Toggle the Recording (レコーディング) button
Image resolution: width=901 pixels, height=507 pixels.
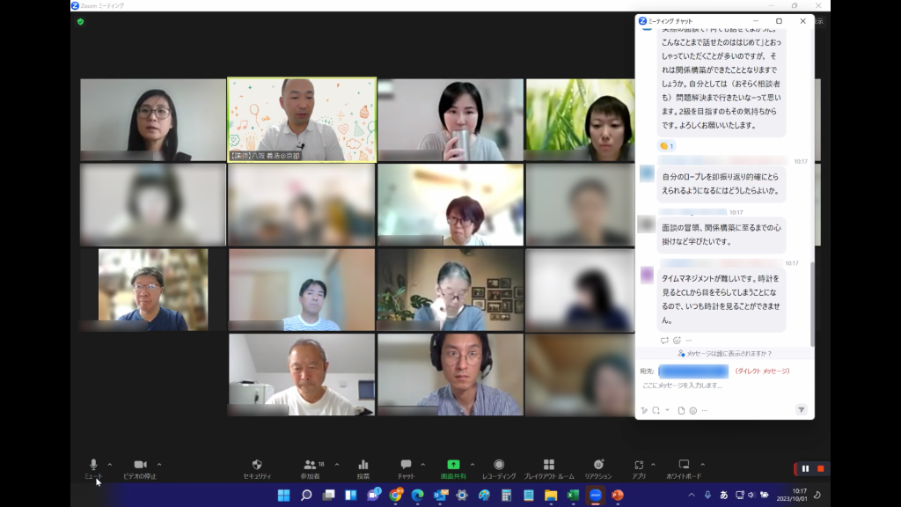click(499, 467)
